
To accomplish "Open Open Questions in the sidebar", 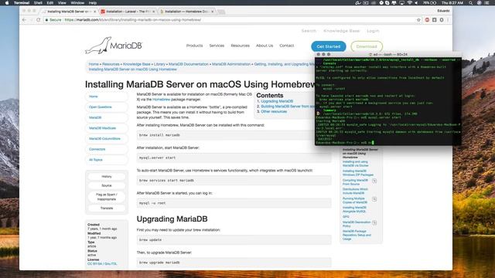I will [x=107, y=107].
